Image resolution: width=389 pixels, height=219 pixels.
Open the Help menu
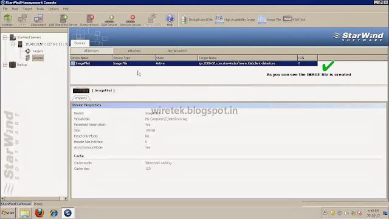(66, 9)
